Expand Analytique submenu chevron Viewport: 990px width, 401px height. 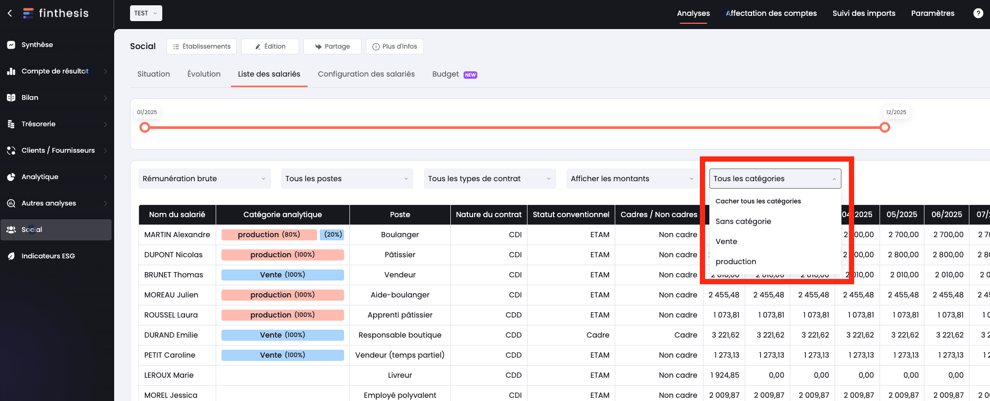(105, 177)
